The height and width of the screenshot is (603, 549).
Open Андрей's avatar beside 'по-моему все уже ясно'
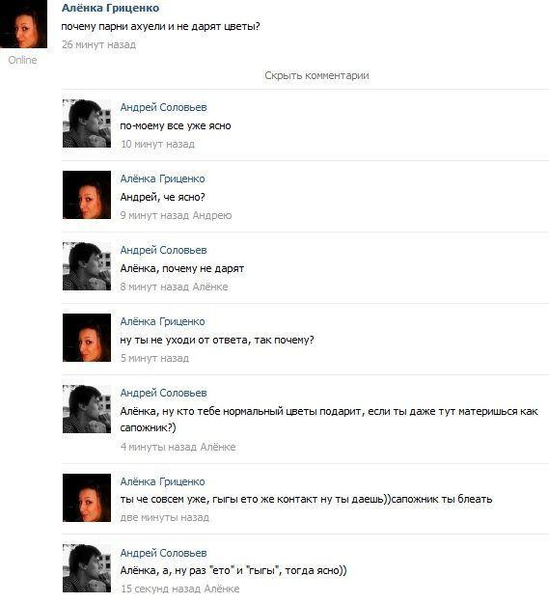(x=87, y=123)
